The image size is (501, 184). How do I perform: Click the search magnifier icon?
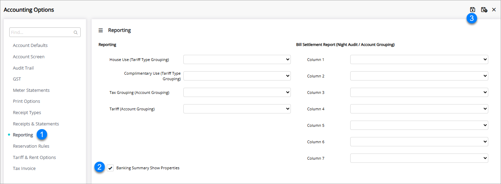(76, 33)
